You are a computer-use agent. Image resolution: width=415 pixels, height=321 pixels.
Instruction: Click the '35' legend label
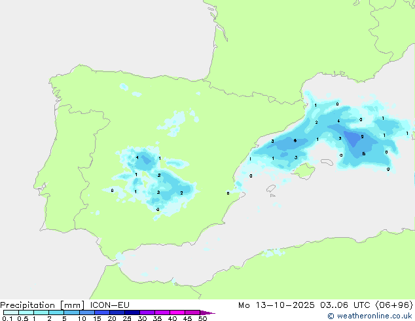point(157,318)
